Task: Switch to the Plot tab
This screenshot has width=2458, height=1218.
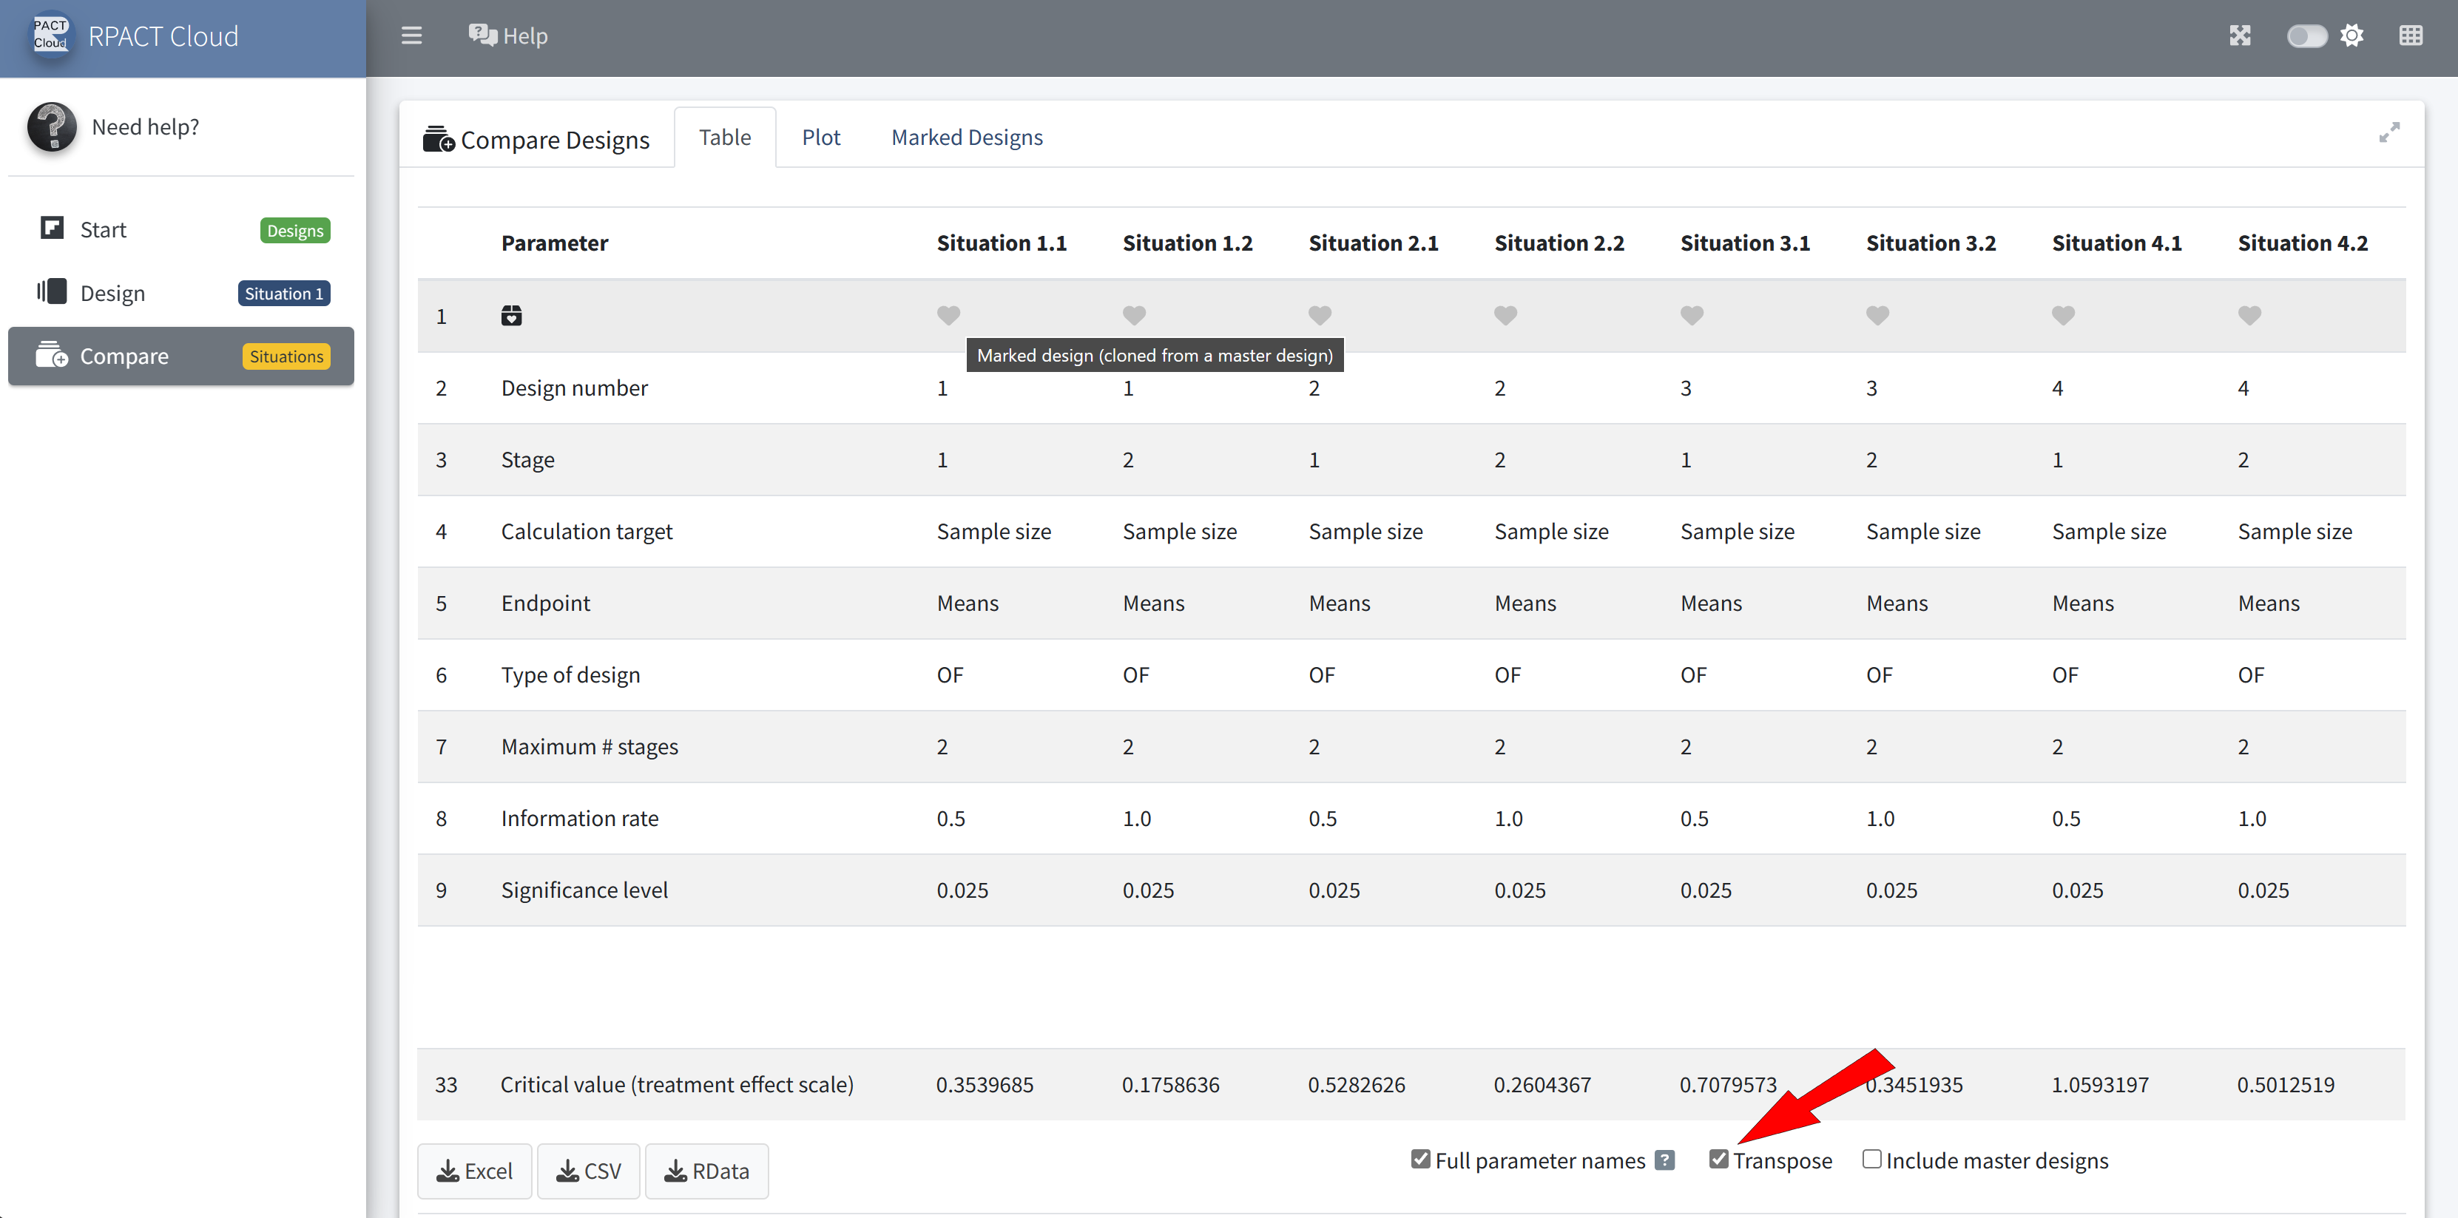Action: (x=820, y=138)
